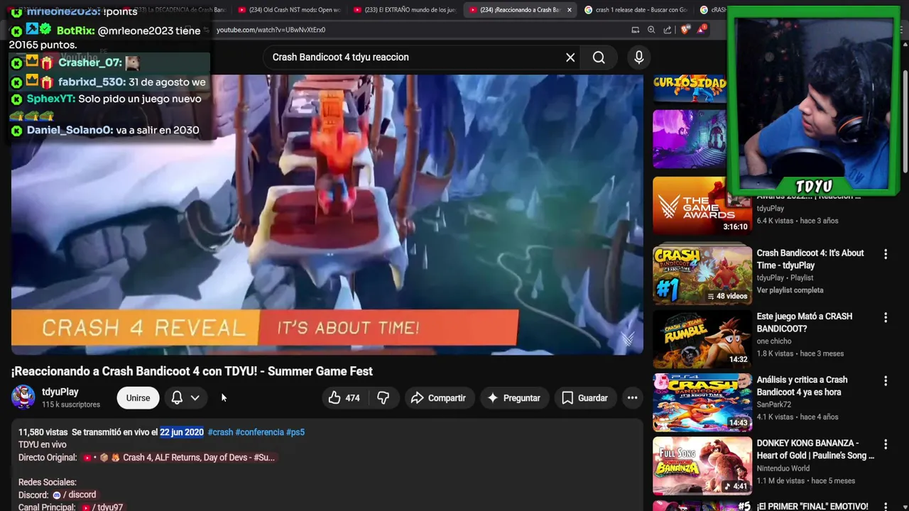The image size is (909, 511).
Task: Open 'Este juego Mató a CRASH BANDICOOT?' title
Action: tap(804, 323)
